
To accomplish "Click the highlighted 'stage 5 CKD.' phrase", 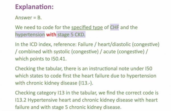I will (x=71, y=35).
